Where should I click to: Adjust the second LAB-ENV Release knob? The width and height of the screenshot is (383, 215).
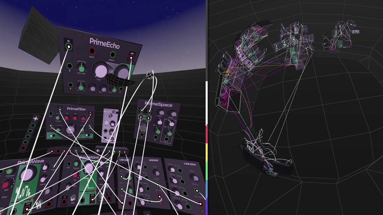[x=179, y=206]
